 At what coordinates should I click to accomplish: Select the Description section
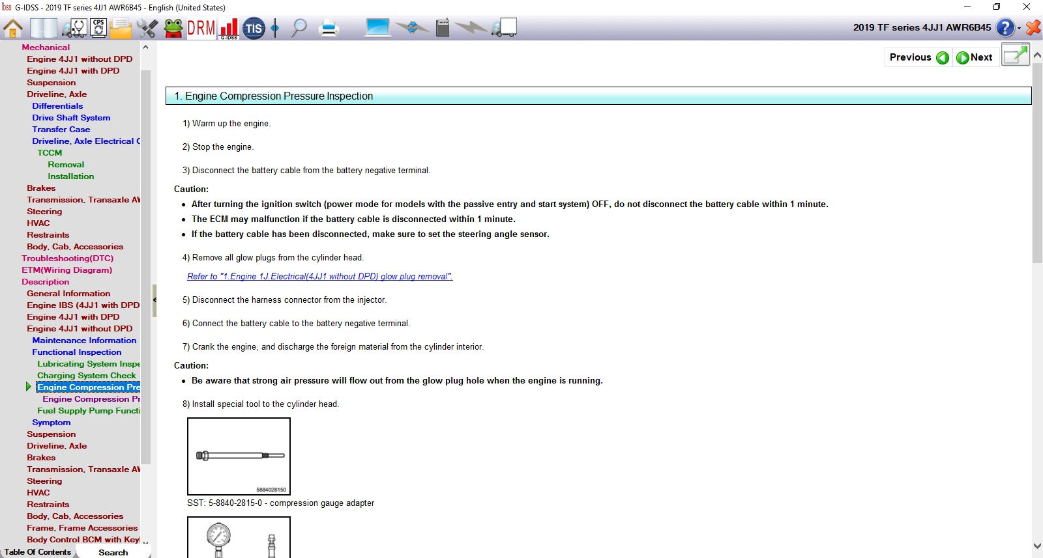tap(45, 281)
